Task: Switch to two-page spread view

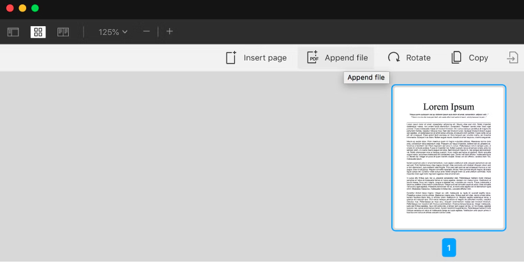Action: coord(63,32)
